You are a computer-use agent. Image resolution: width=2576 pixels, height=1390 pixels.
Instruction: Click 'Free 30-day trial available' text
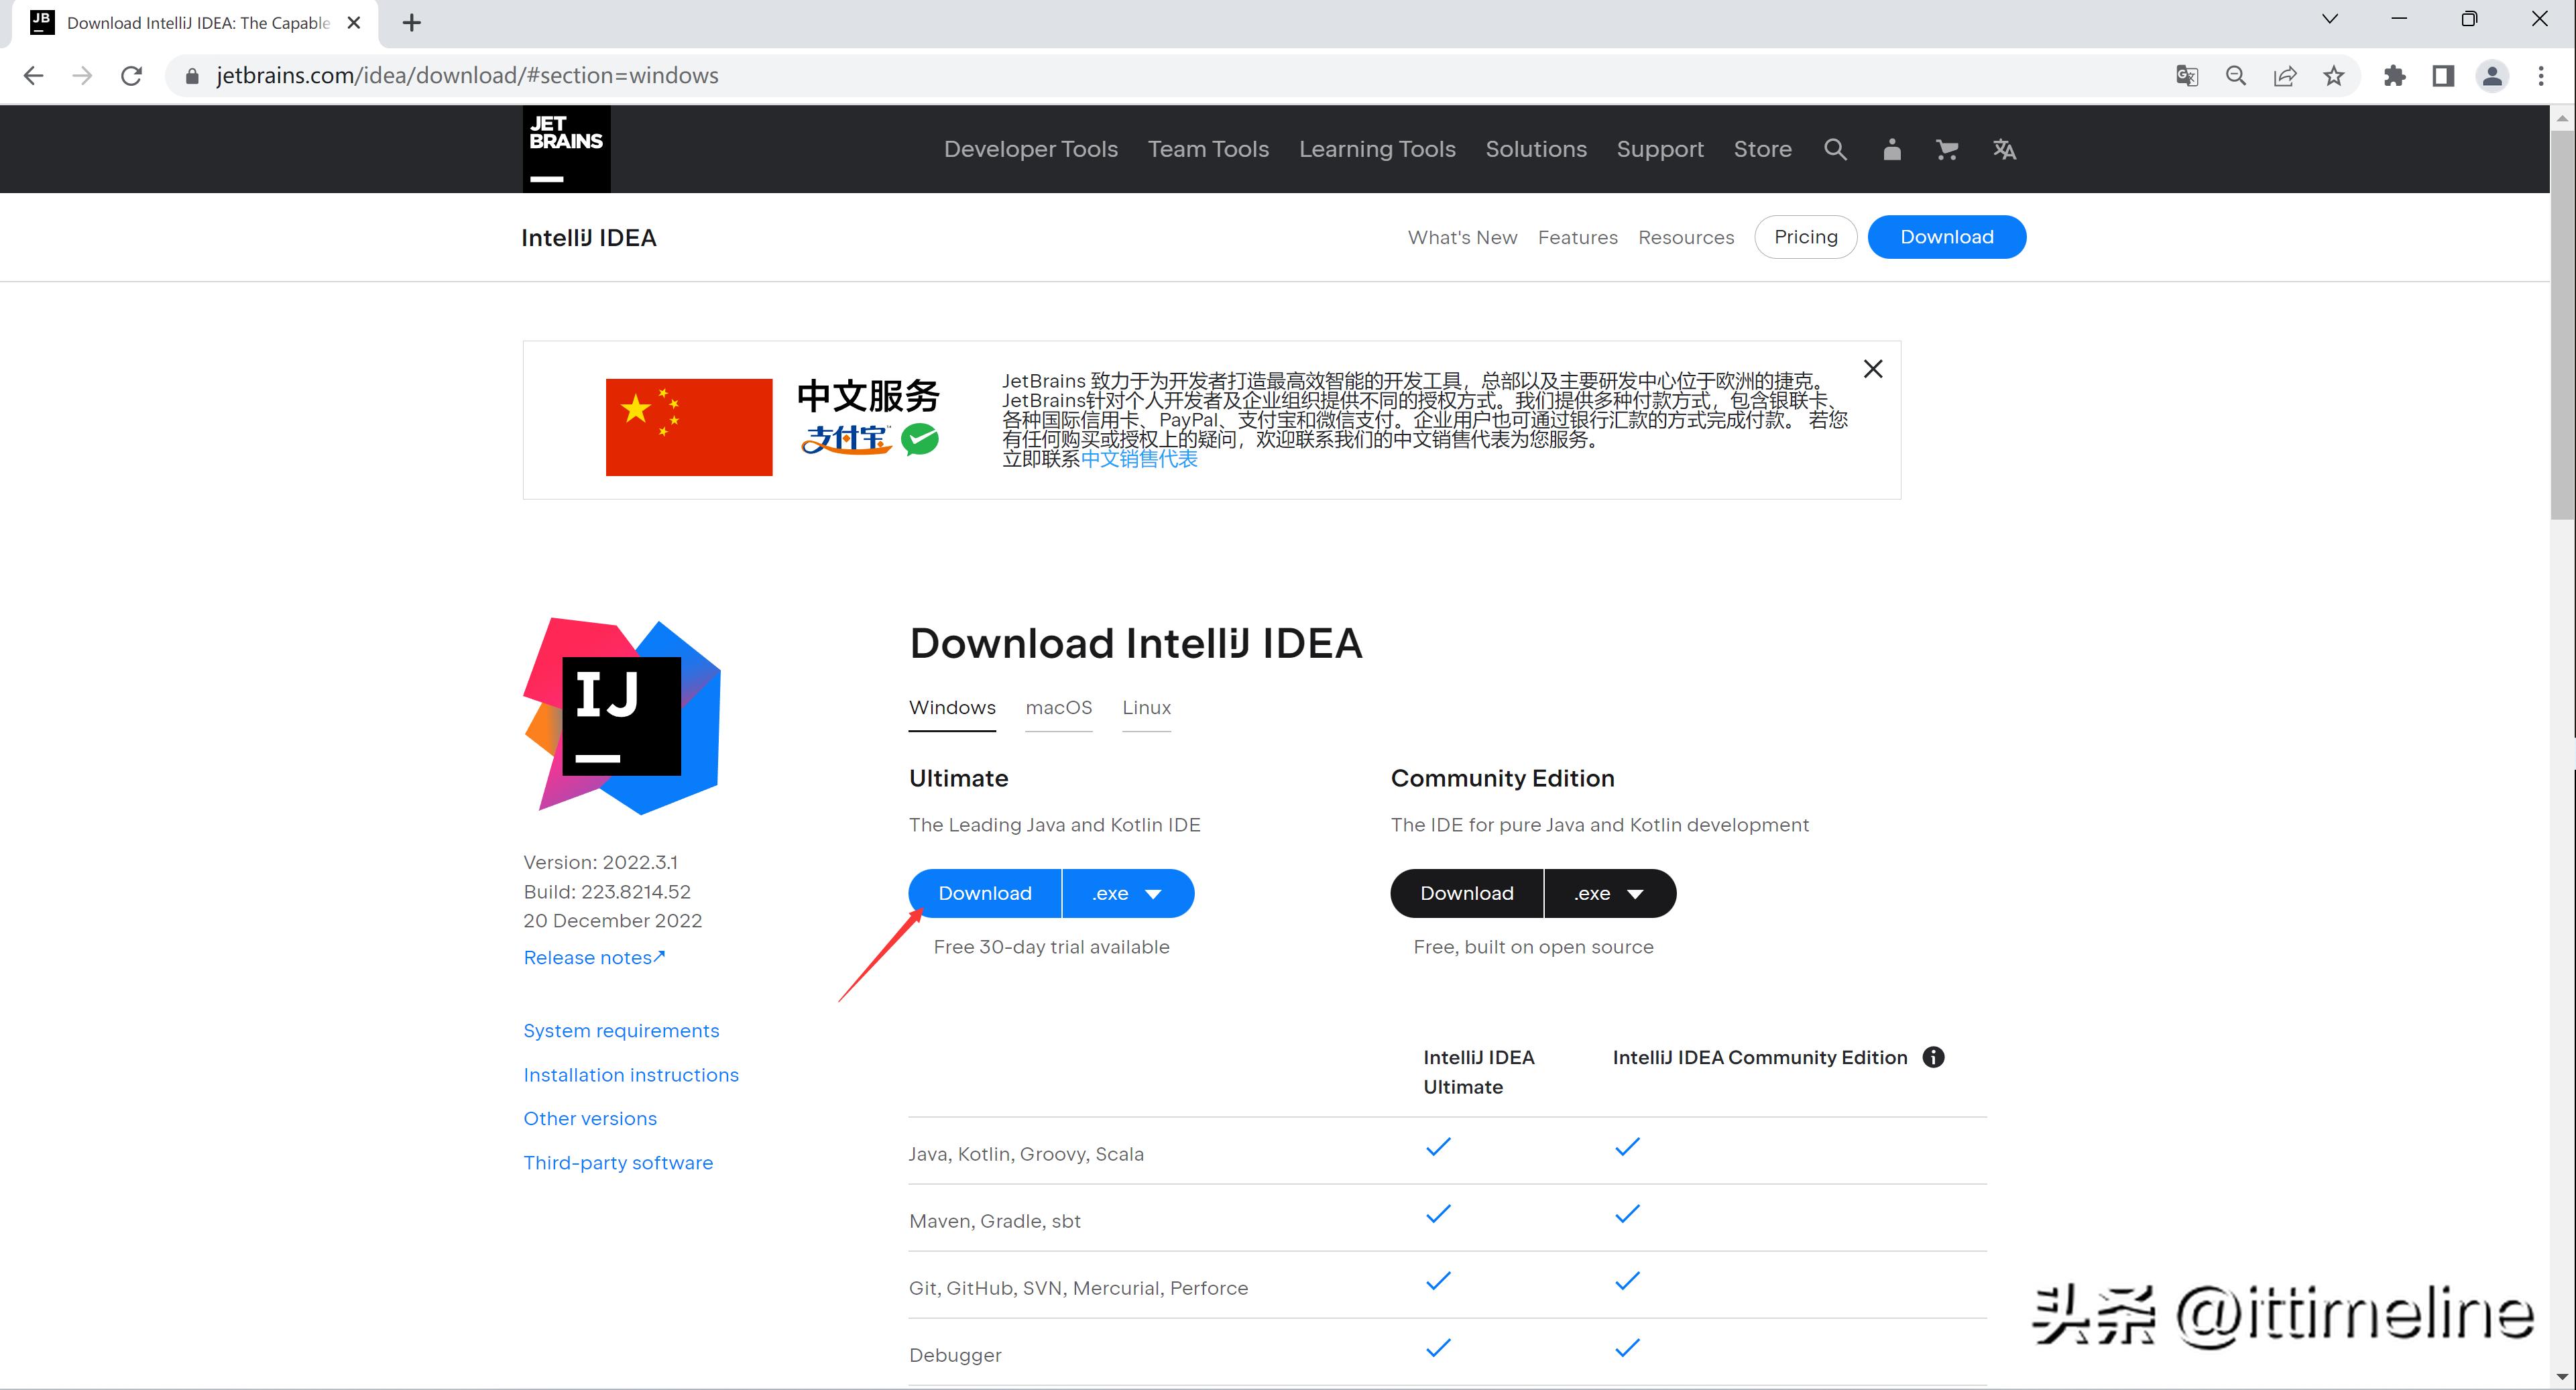1051,947
